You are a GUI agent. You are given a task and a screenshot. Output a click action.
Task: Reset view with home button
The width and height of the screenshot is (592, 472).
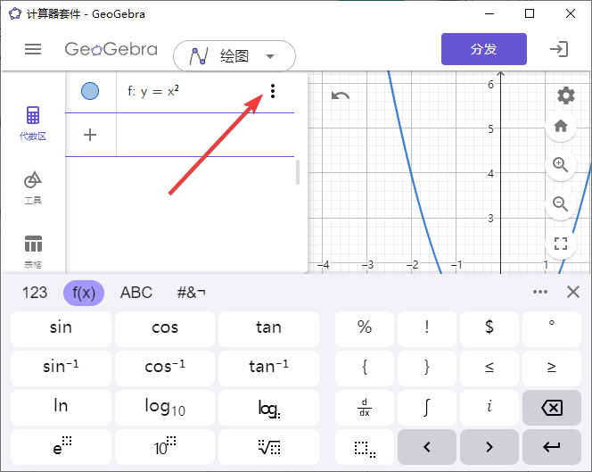click(x=561, y=126)
